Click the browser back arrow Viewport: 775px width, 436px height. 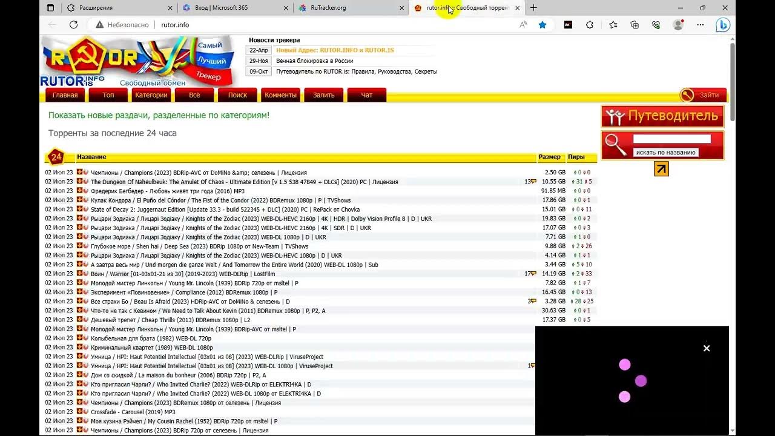point(52,25)
